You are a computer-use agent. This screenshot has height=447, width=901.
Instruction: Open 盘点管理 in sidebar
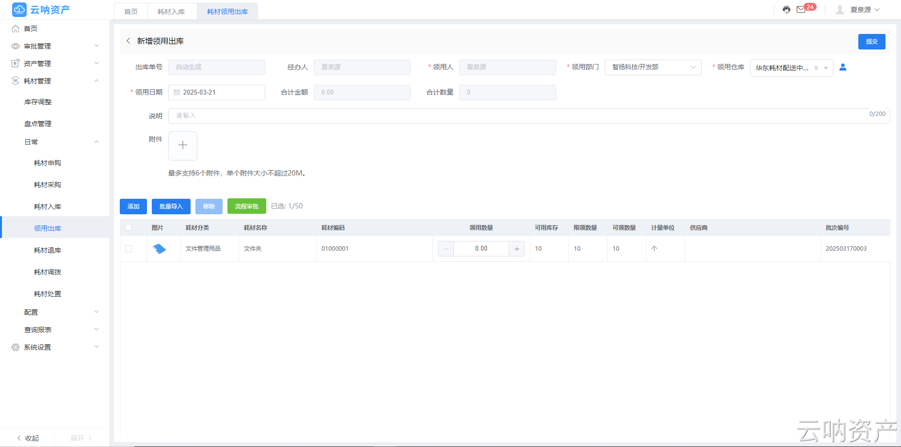[38, 124]
